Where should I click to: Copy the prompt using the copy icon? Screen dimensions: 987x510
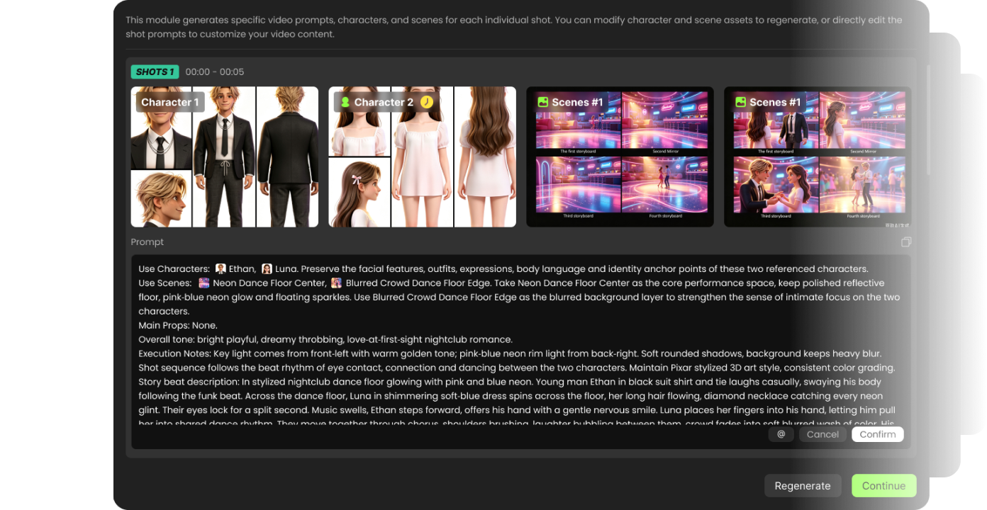[905, 242]
